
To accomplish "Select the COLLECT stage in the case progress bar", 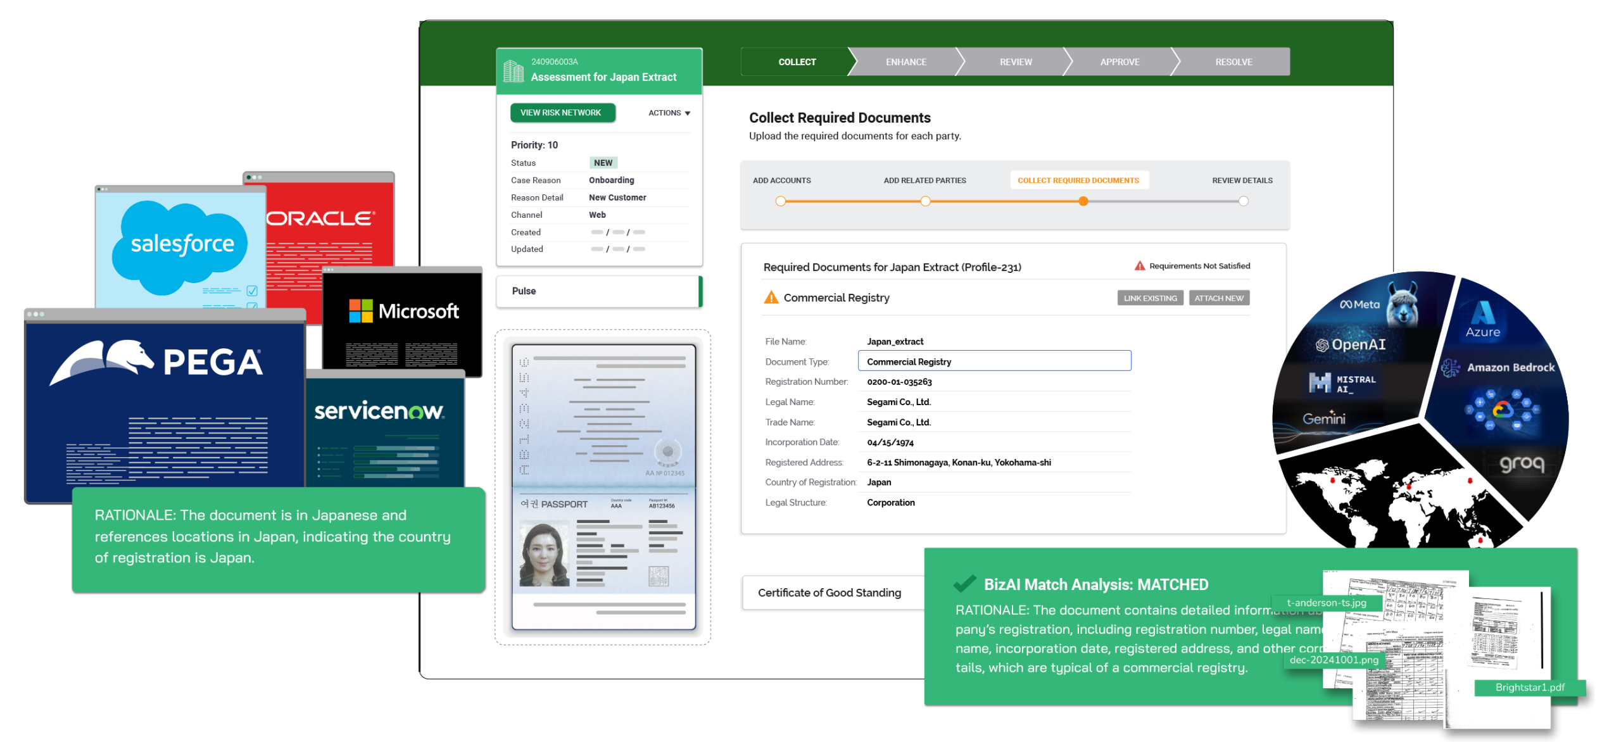I will click(x=796, y=62).
